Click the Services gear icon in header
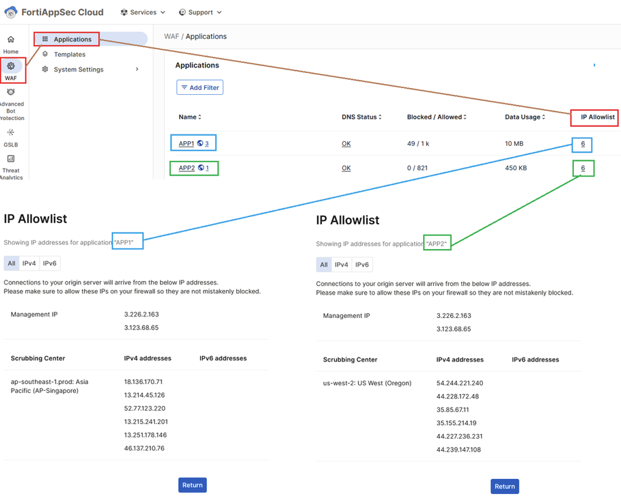Screen dimensions: 621x498 click(x=124, y=12)
